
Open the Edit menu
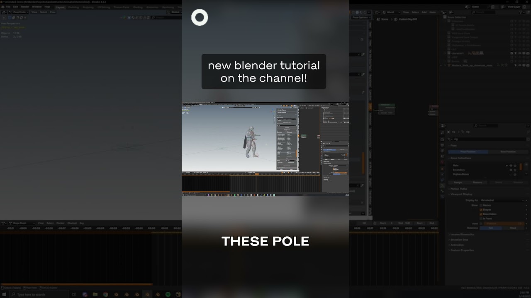(x=16, y=7)
